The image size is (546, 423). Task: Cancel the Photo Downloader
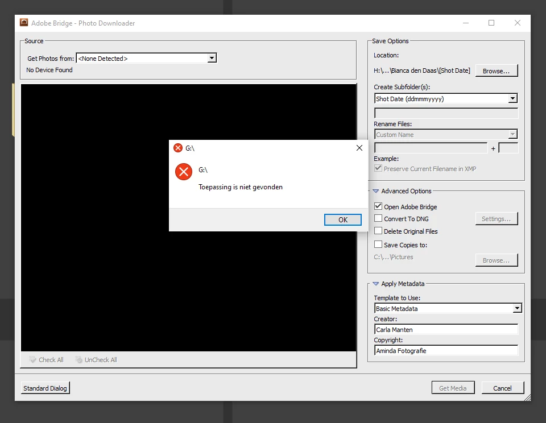click(502, 388)
